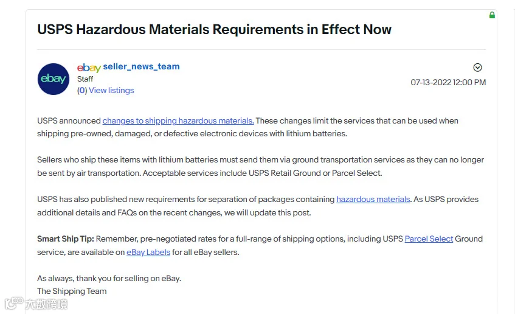Click the paragraph mentioning USPS Retail Ground

point(260,166)
